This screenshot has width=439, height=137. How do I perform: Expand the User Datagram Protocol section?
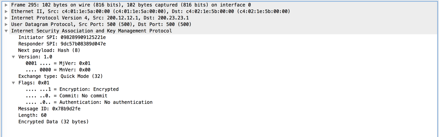coord(6,24)
